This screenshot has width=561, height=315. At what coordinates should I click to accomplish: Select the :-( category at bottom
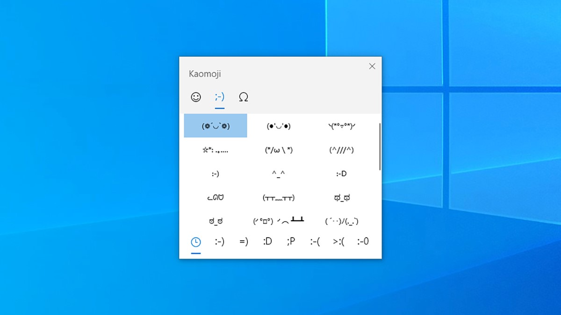[x=315, y=242]
